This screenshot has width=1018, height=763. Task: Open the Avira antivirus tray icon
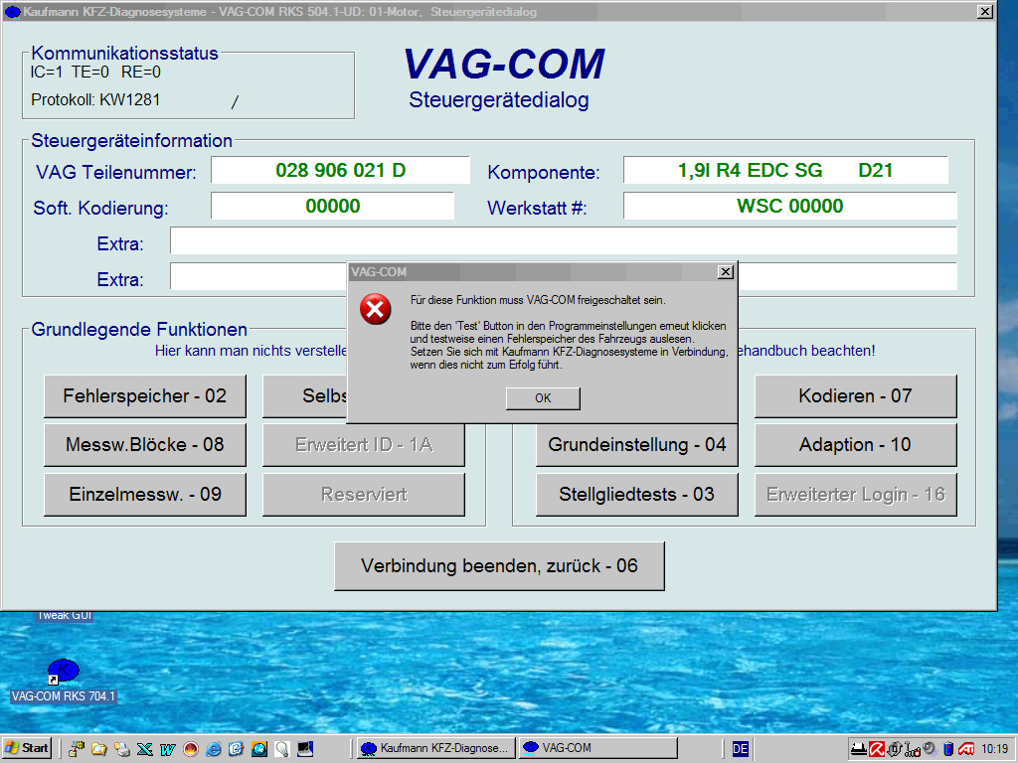pos(877,749)
